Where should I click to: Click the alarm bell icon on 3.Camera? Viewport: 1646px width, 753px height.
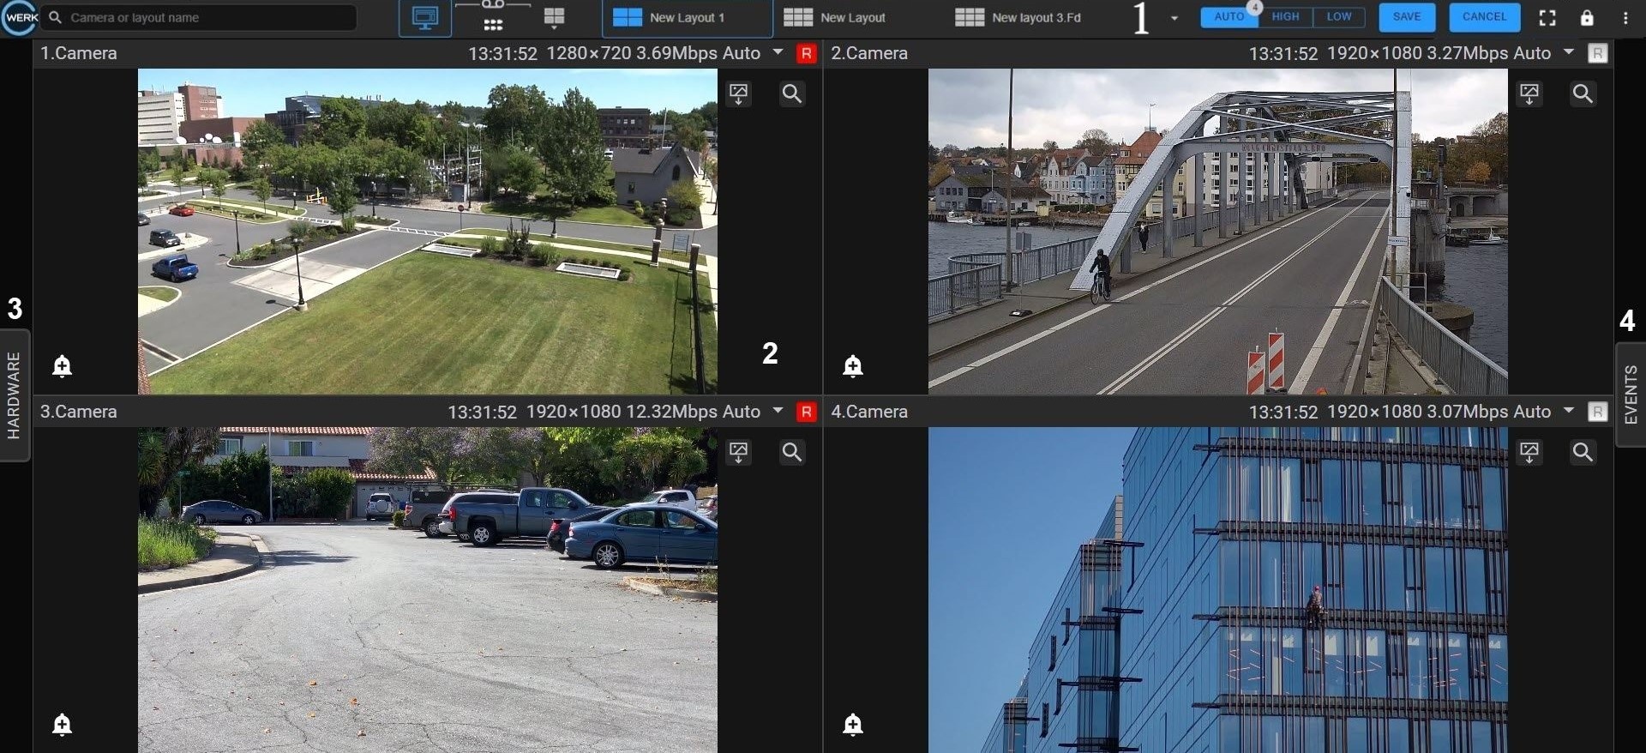point(62,725)
